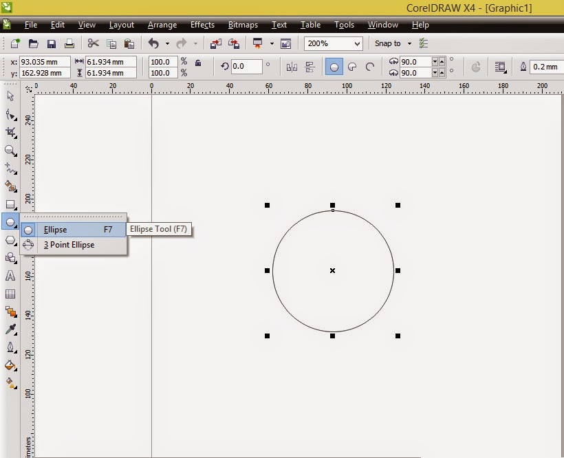Toggle the Arc shape mode button
This screenshot has height=458, width=564.
pyautogui.click(x=370, y=67)
